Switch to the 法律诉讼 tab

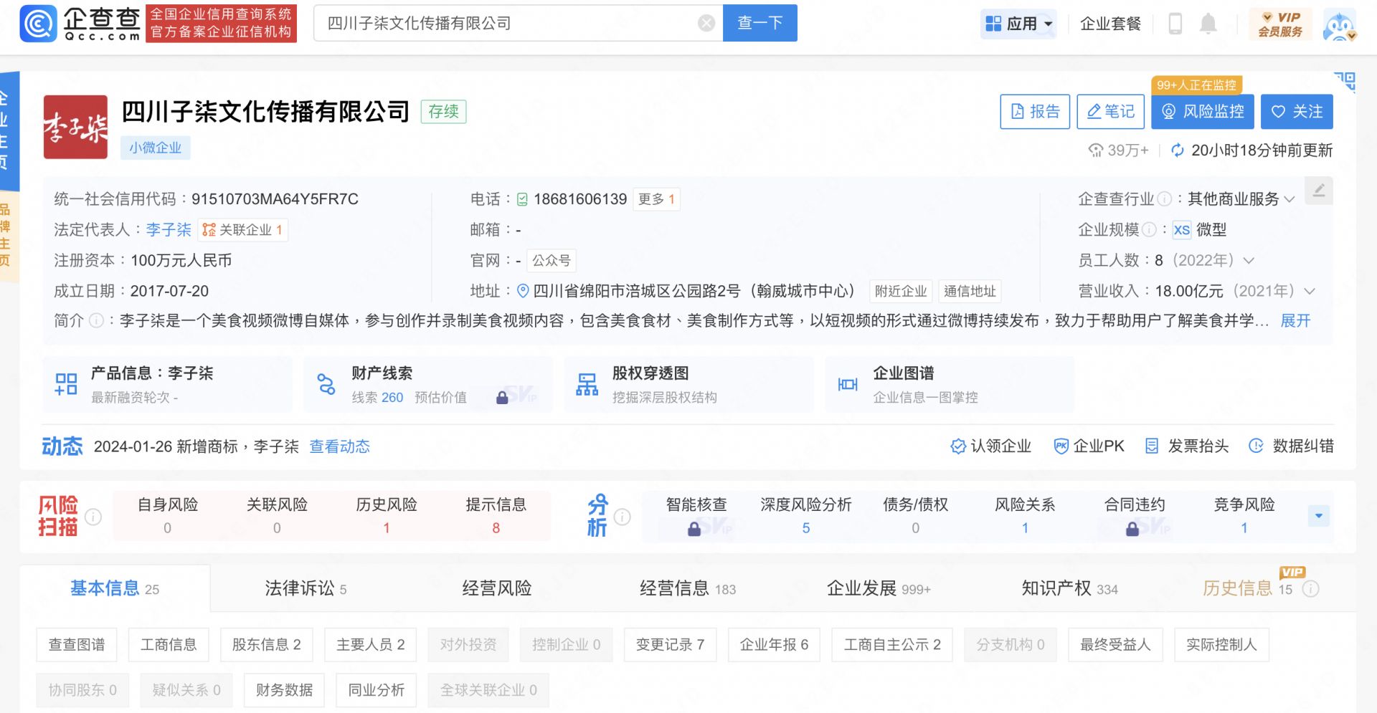306,588
